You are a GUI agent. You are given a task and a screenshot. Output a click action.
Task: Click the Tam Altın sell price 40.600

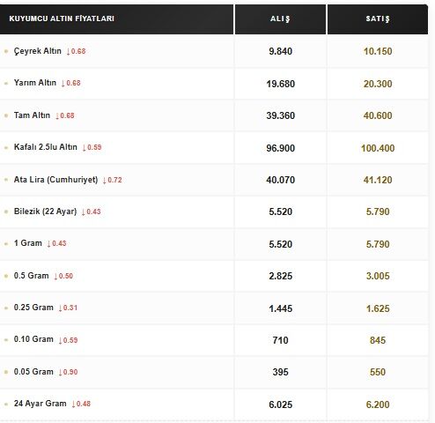tap(378, 115)
